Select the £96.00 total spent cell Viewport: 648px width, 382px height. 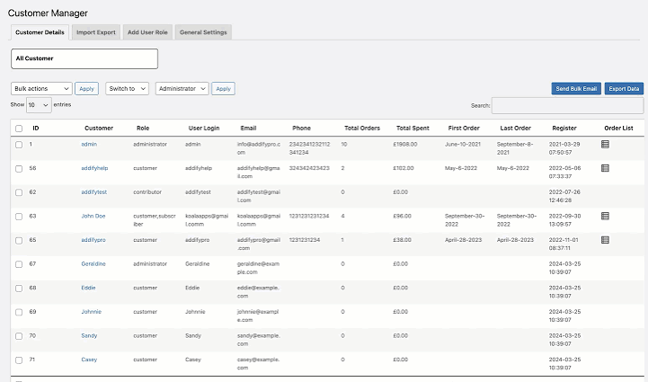pos(402,216)
